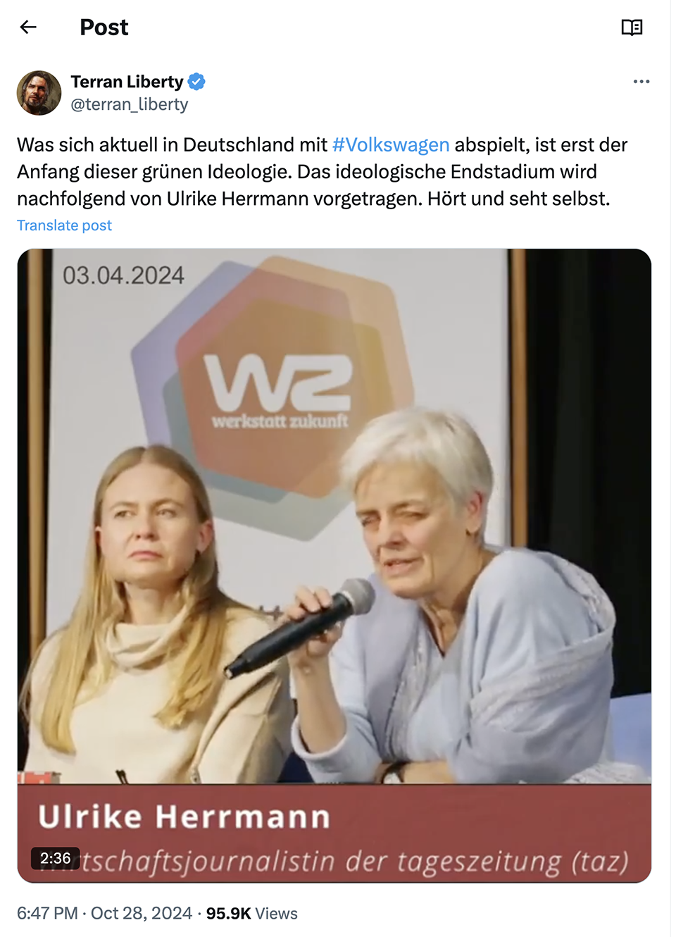Click the Ulrike Herrmann name caption banner
This screenshot has height=937, width=676.
[184, 817]
